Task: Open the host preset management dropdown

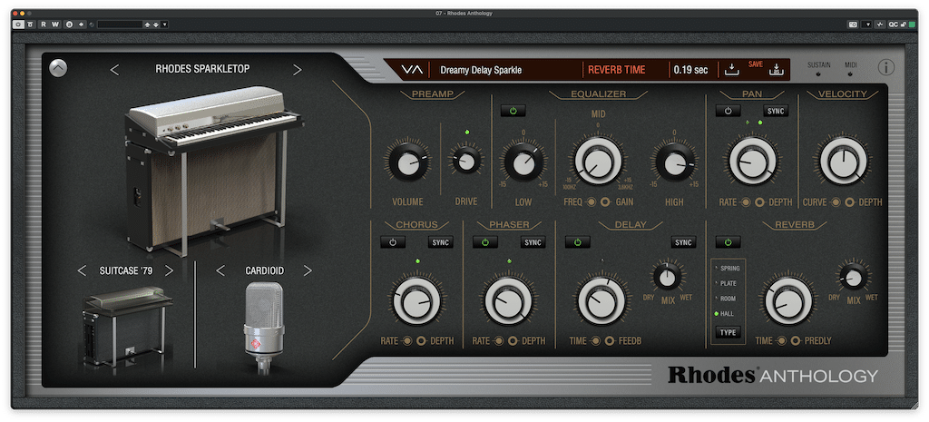Action: pos(165,25)
